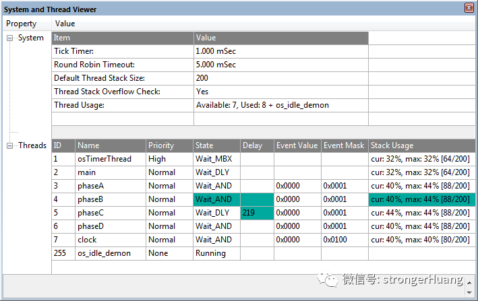Collapse the Threads tree node
Image resolution: width=478 pixels, height=301 pixels.
click(x=9, y=145)
